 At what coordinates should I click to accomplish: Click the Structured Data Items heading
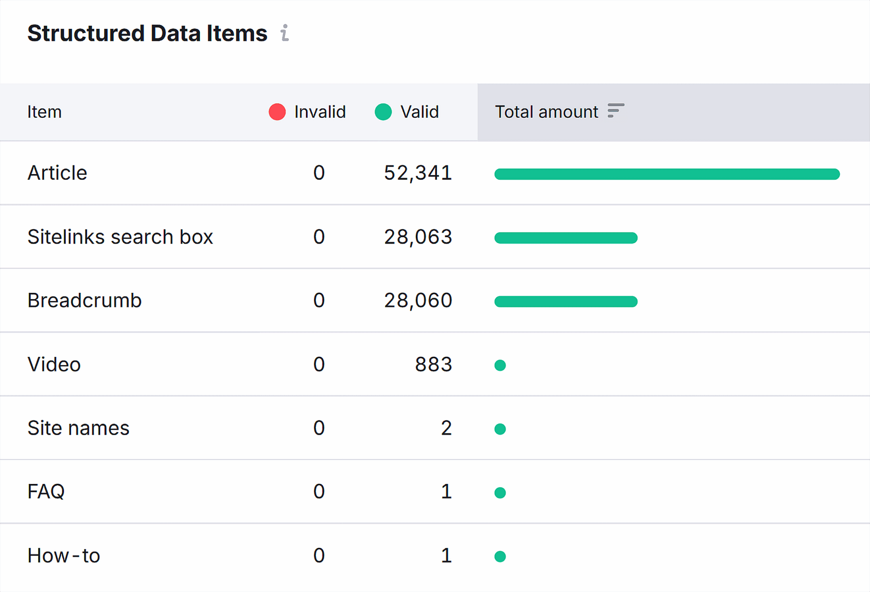[x=147, y=33]
